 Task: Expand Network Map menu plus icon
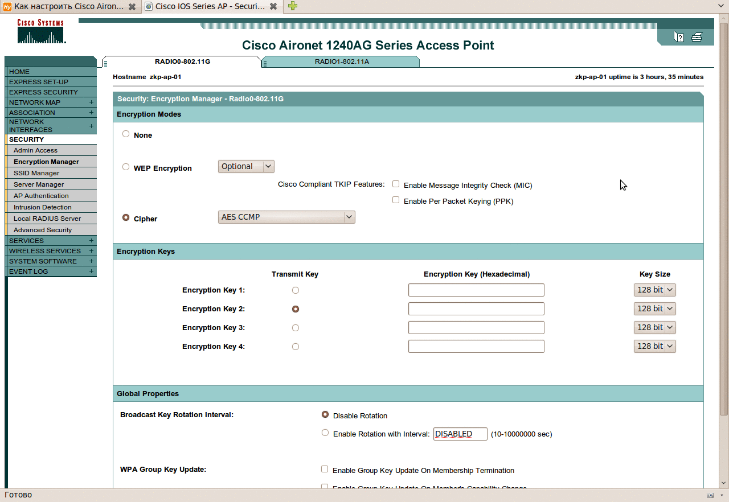(91, 102)
